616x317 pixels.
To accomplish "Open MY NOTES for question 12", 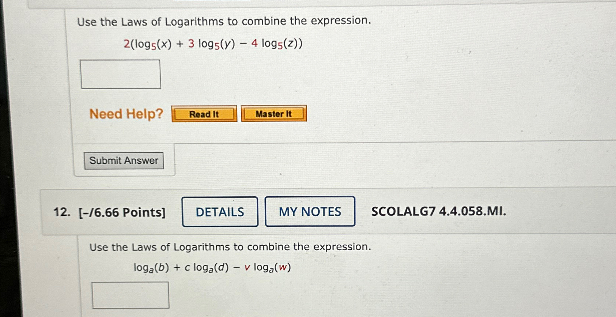I will click(x=310, y=212).
